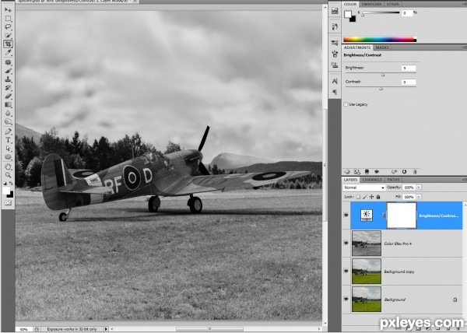Viewport: 467px width, 333px height.
Task: Select the Move tool
Action: (x=8, y=10)
